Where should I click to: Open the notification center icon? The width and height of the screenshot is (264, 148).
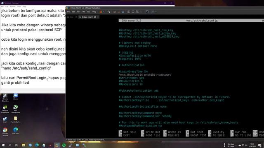[260, 145]
